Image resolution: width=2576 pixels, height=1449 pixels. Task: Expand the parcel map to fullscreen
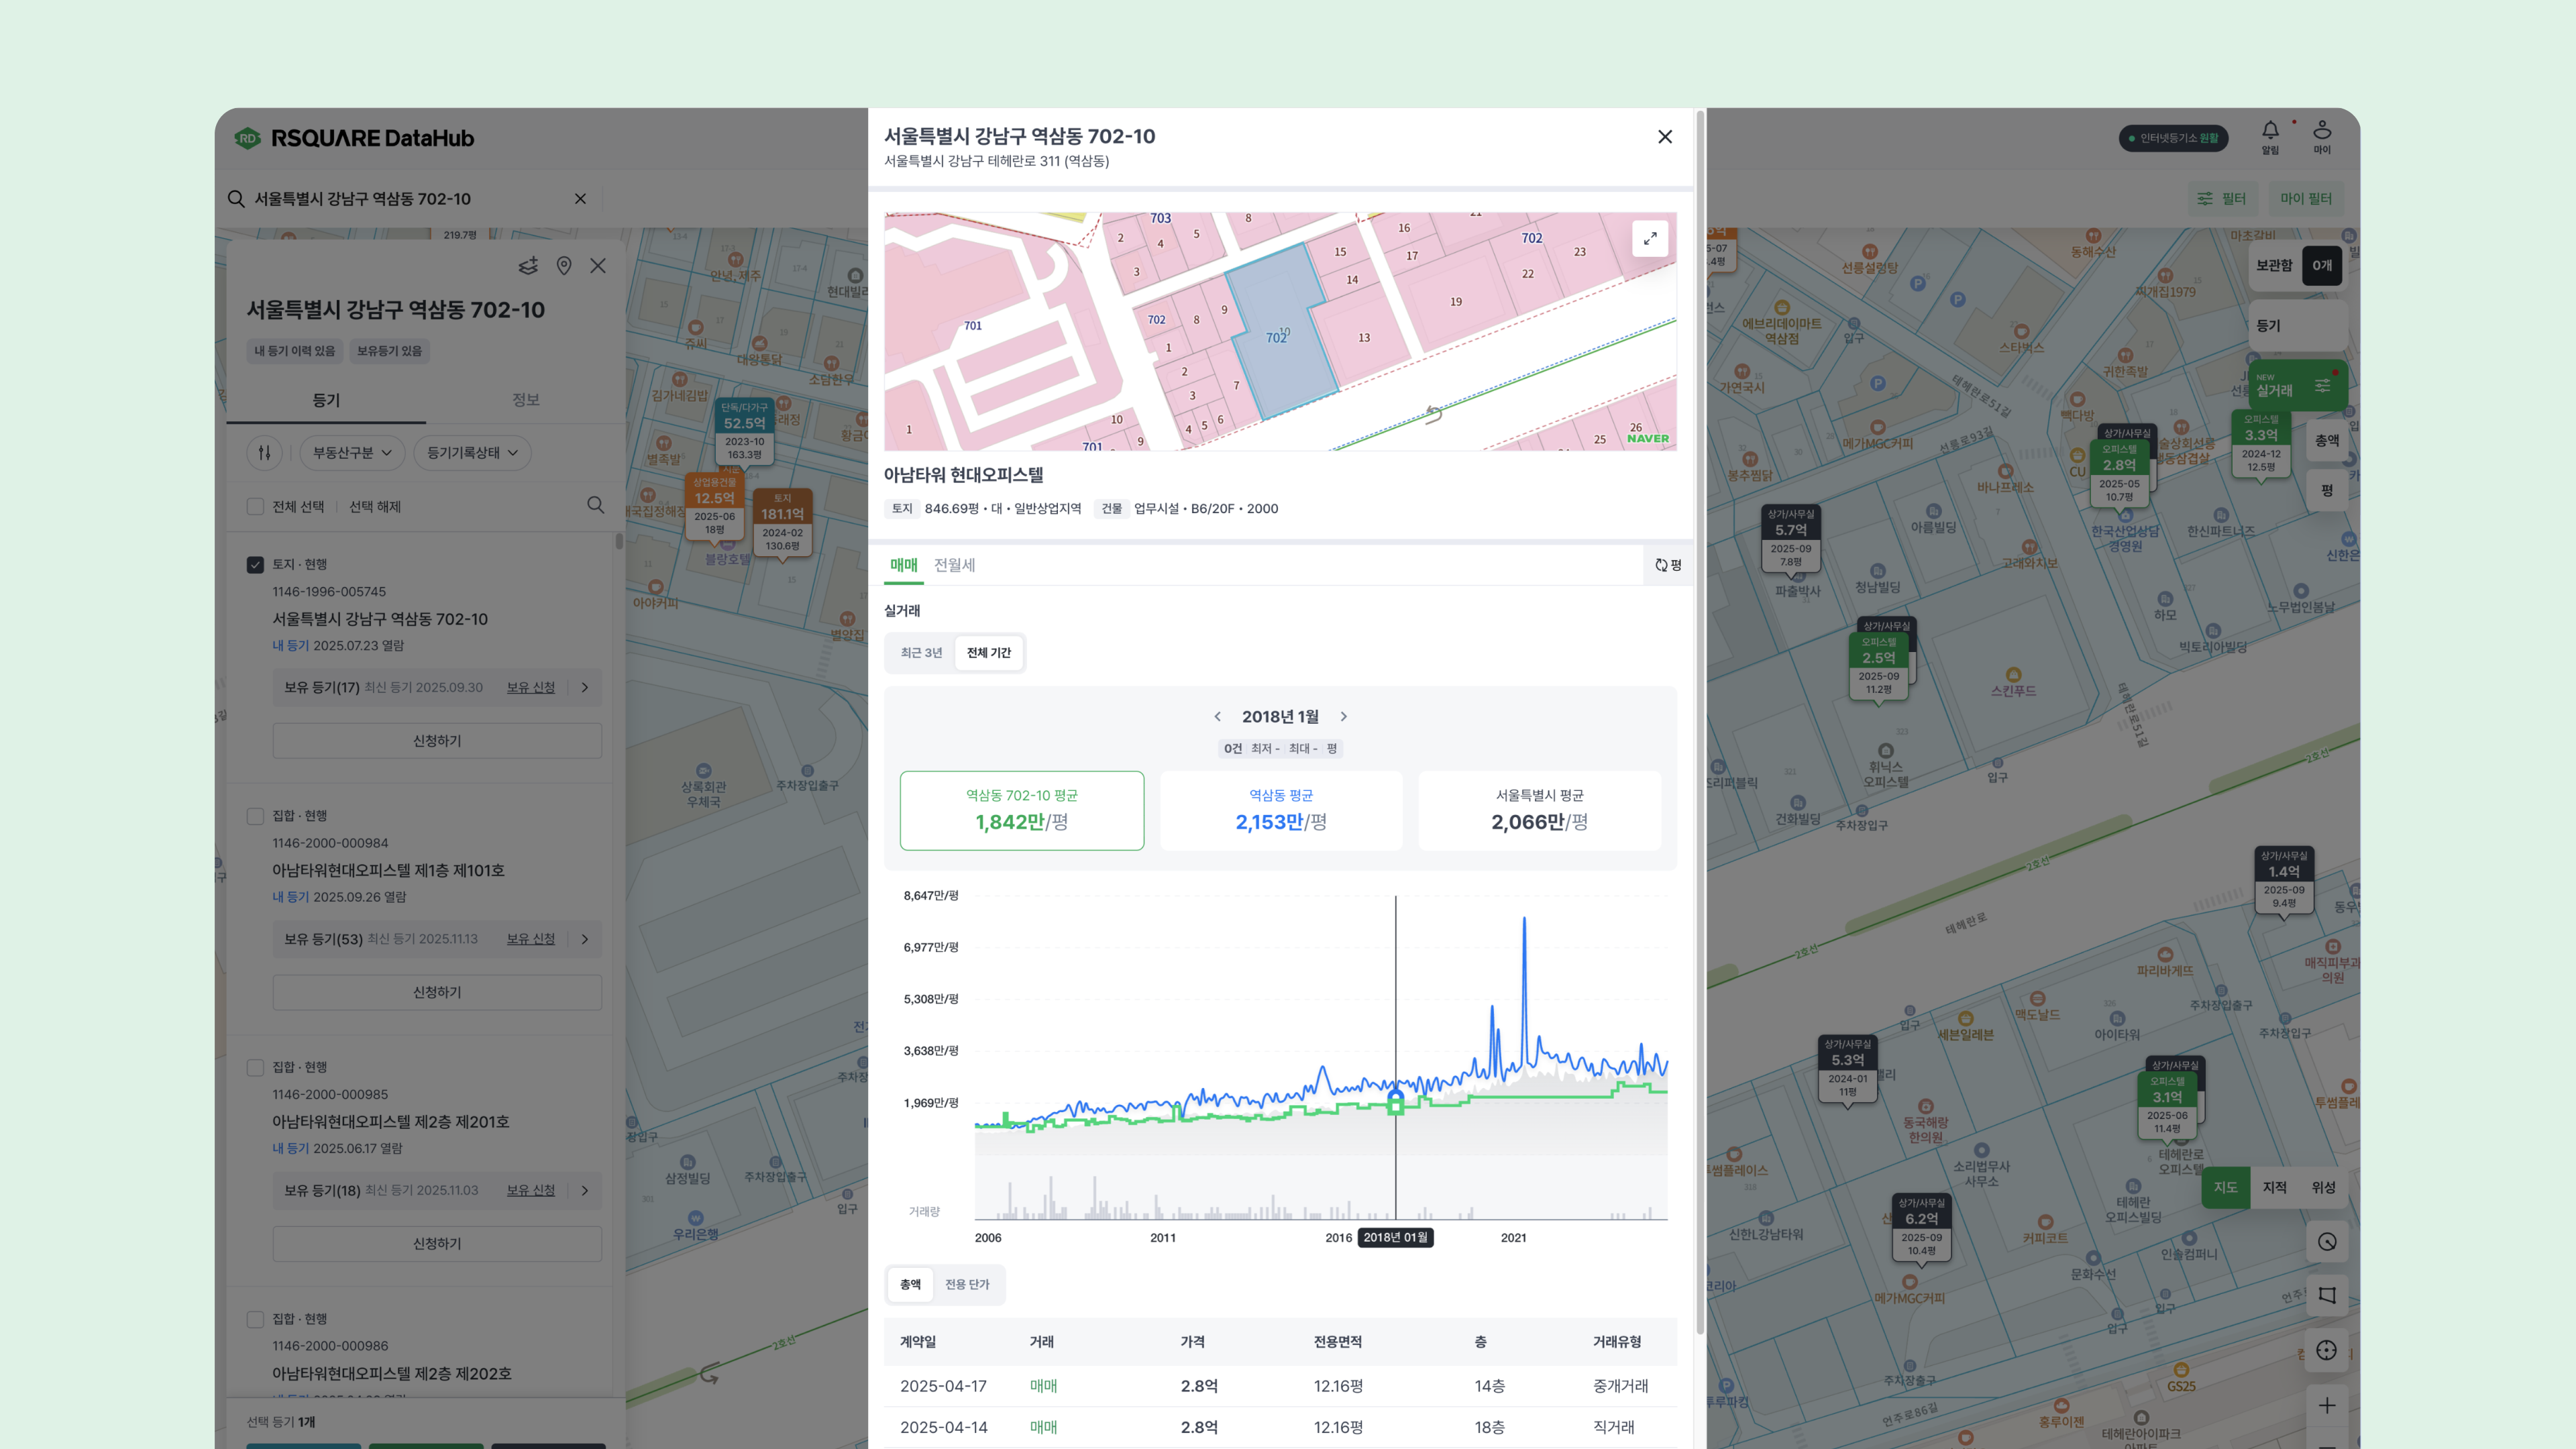(x=1649, y=238)
